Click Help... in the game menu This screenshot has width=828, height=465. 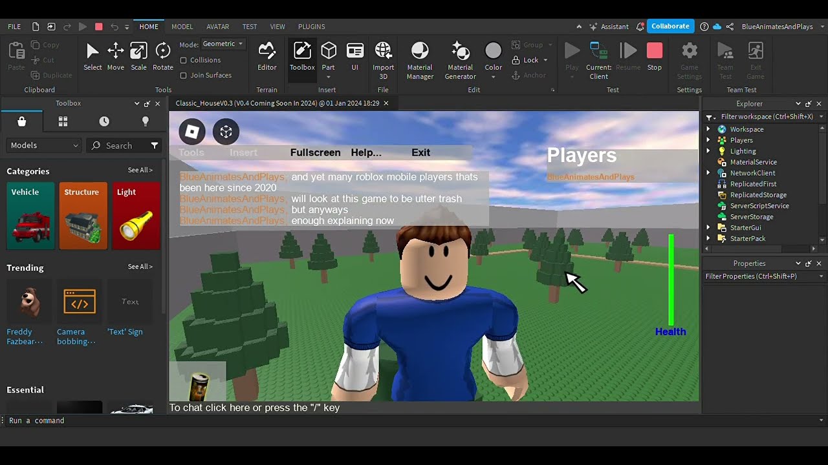point(366,152)
